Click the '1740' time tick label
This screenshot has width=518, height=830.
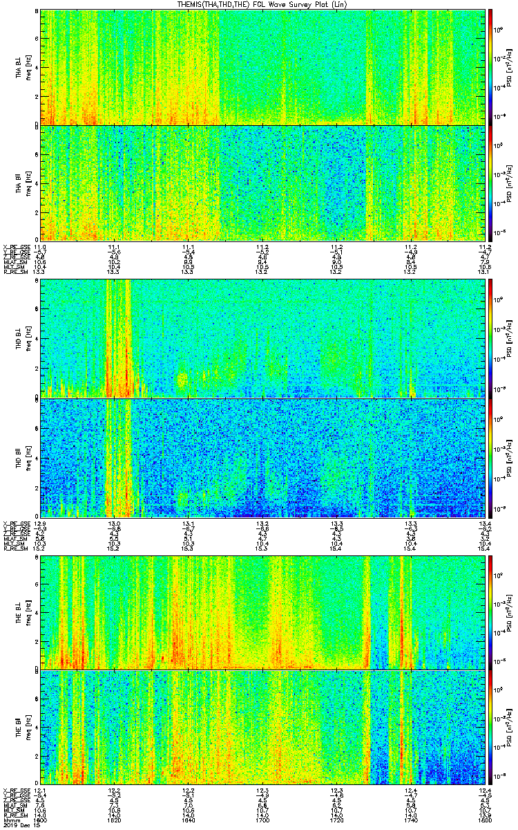[x=411, y=820]
